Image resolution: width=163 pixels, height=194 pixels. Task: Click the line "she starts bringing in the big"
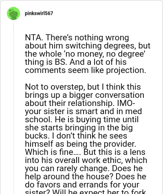click(x=79, y=128)
